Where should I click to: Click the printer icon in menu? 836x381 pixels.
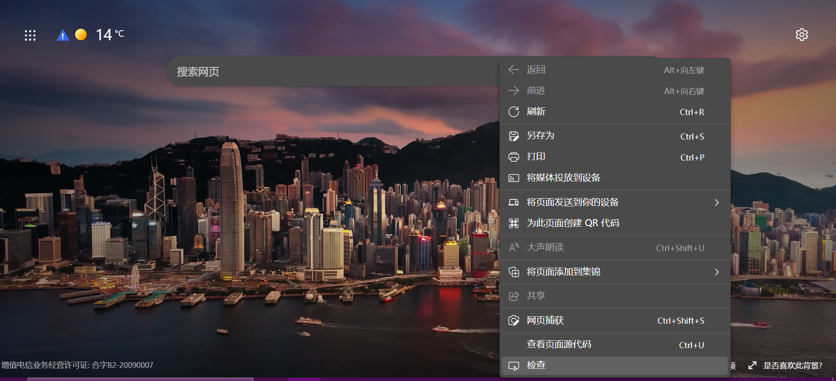point(514,157)
